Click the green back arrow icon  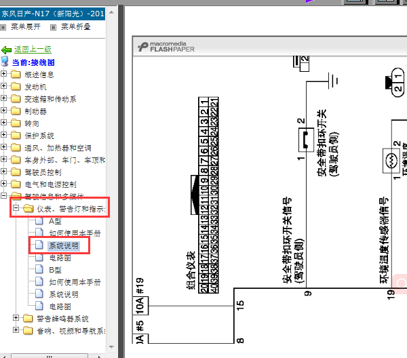[x=6, y=49]
